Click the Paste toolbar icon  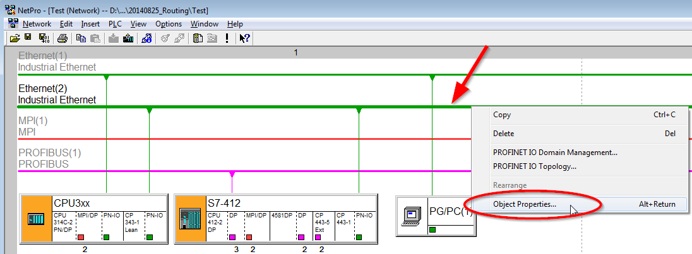95,38
